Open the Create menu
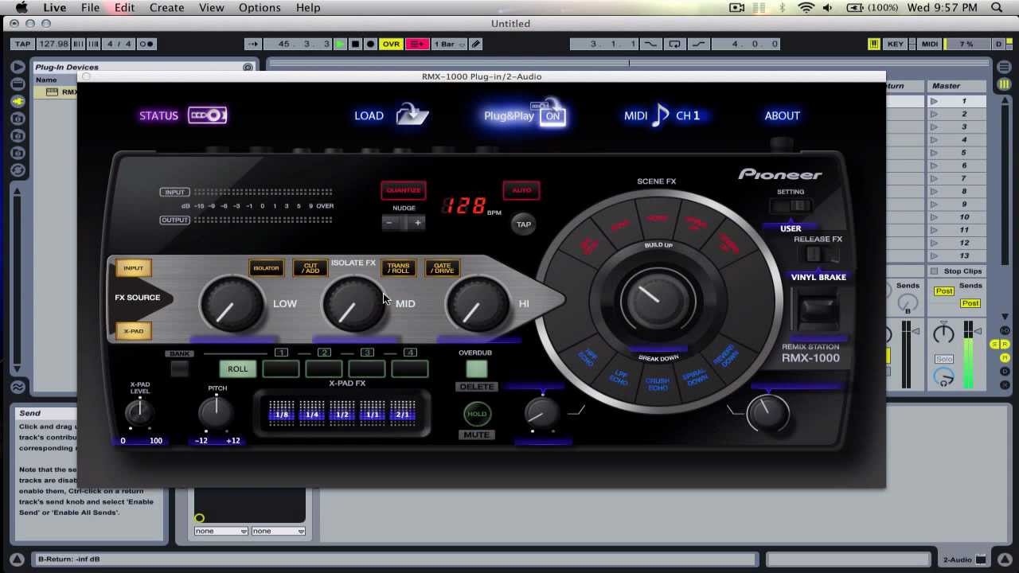 coord(167,7)
